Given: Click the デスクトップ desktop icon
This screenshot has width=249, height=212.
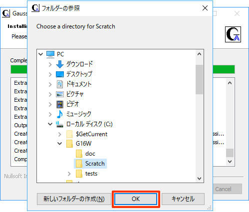Looking at the screenshot, I should 60,74.
